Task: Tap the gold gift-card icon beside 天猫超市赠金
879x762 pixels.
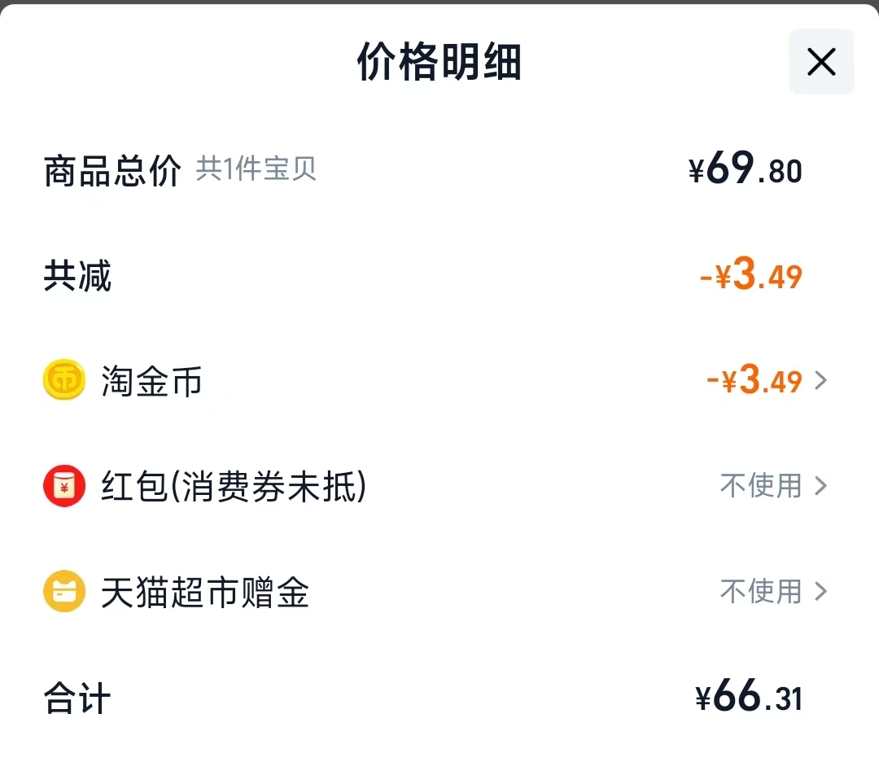Action: (63, 592)
